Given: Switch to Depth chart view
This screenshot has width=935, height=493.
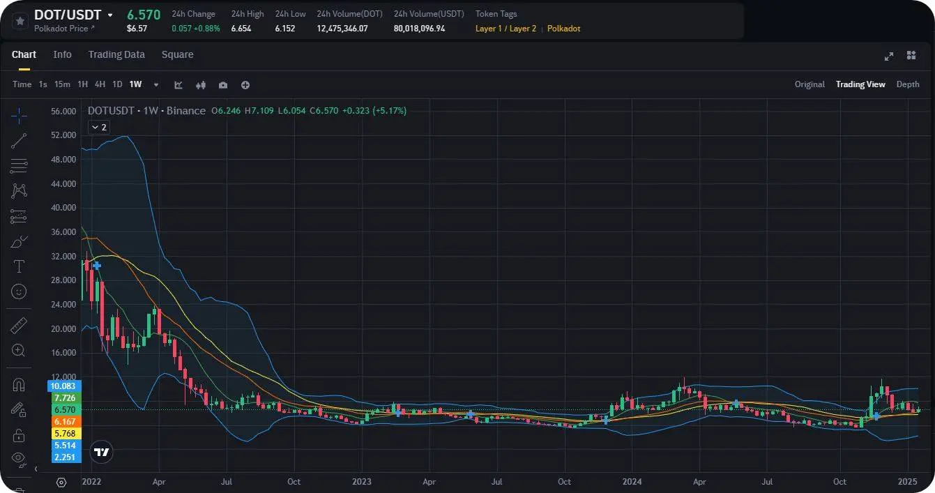Looking at the screenshot, I should (908, 84).
